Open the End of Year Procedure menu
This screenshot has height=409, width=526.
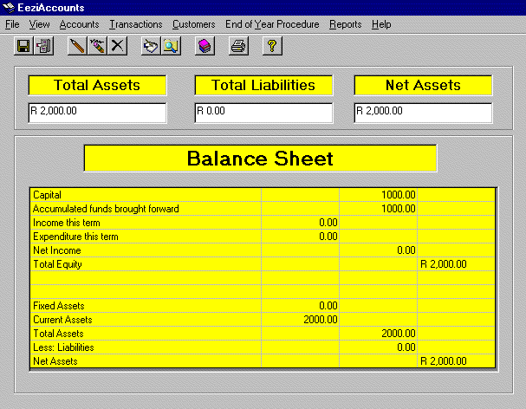pos(272,24)
